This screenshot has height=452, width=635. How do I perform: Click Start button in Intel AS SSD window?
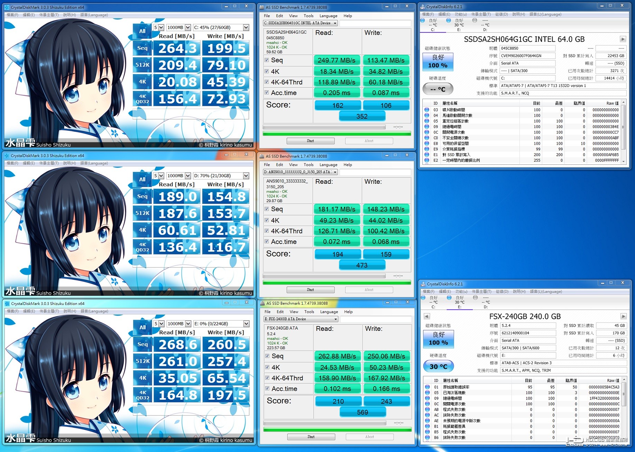(x=311, y=141)
